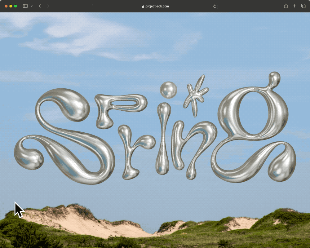Viewport: 310px width, 248px height.
Task: Reload the page with the refresh icon
Action: pyautogui.click(x=215, y=6)
